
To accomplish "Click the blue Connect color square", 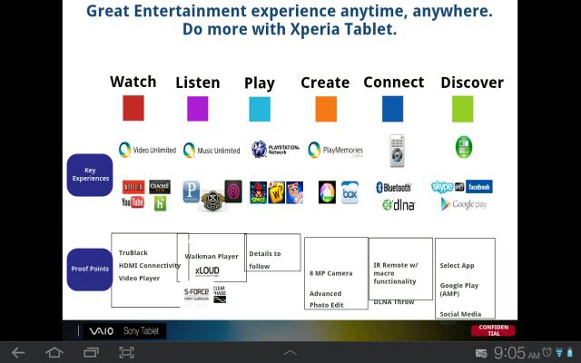I will [x=392, y=109].
